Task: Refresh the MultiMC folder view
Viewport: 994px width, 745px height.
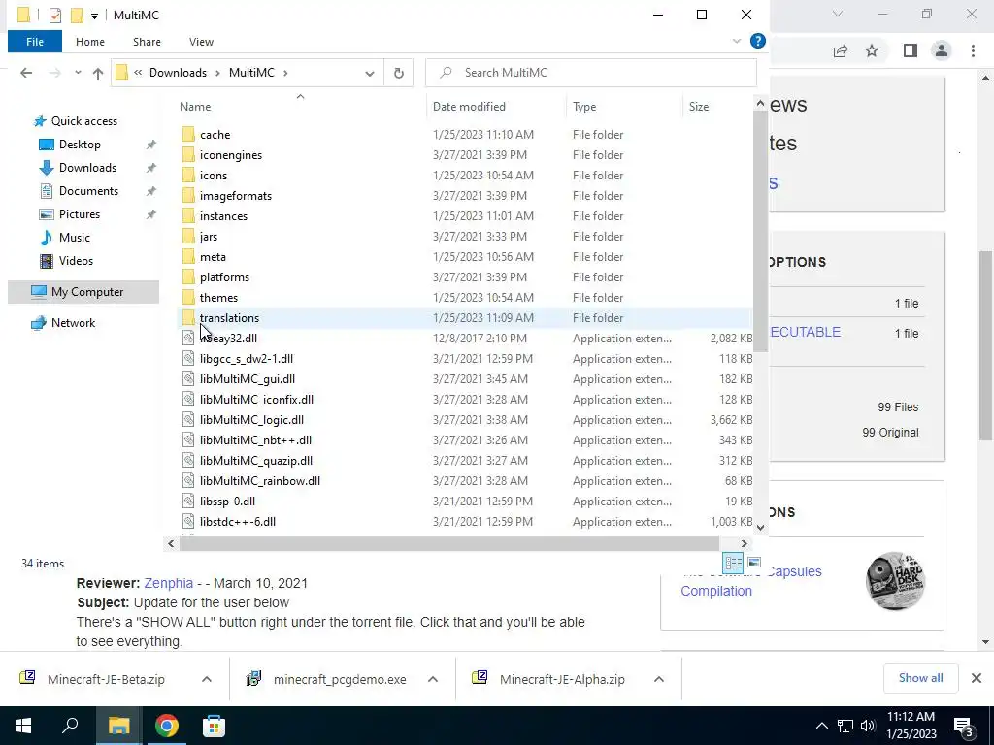Action: coord(399,73)
